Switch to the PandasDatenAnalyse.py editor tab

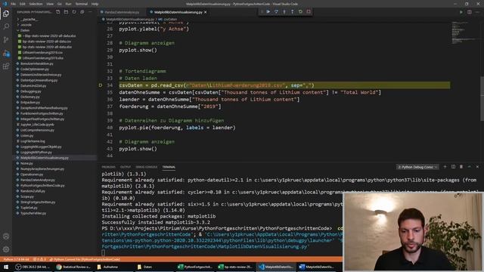tap(122, 12)
